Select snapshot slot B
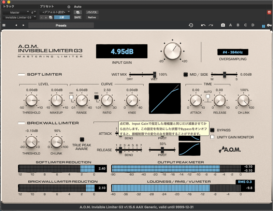The image size is (273, 211). 238,25
